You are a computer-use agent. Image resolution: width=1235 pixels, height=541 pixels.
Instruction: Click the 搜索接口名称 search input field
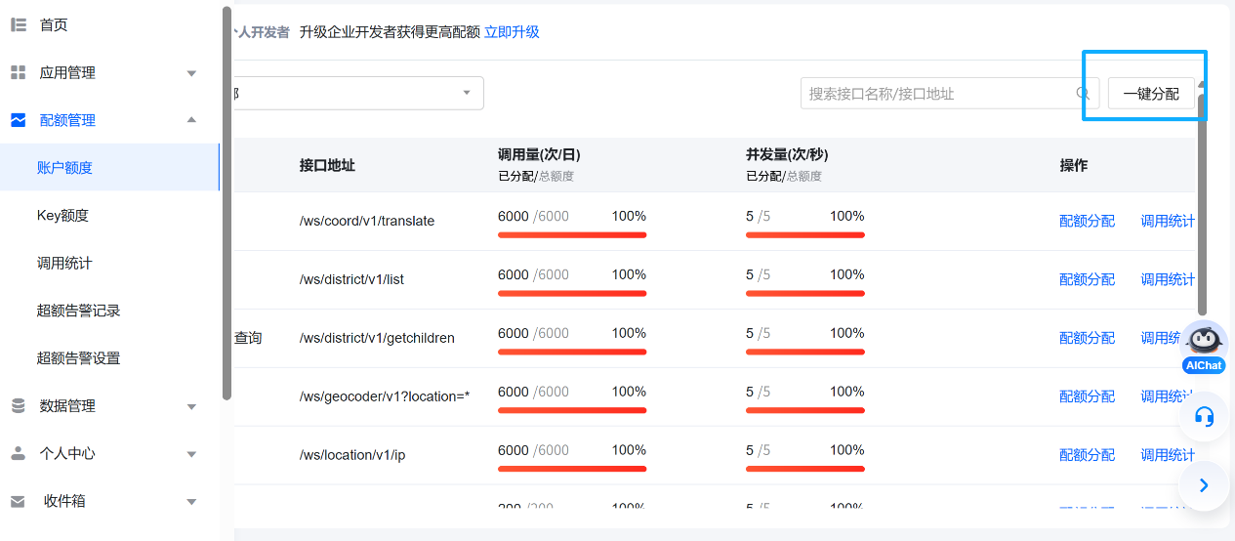(x=937, y=94)
